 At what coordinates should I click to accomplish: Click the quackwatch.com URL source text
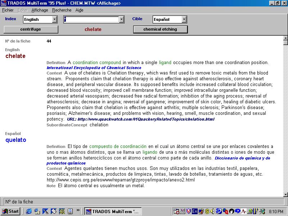[x=141, y=119]
